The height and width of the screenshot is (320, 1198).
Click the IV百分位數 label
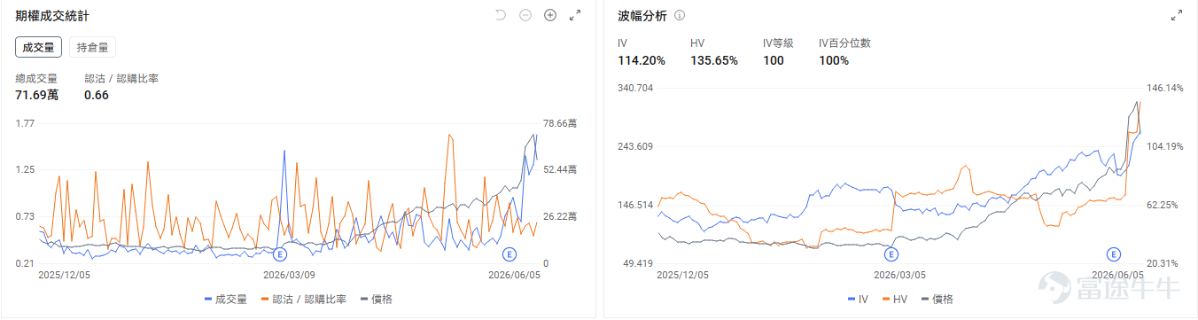click(x=844, y=43)
